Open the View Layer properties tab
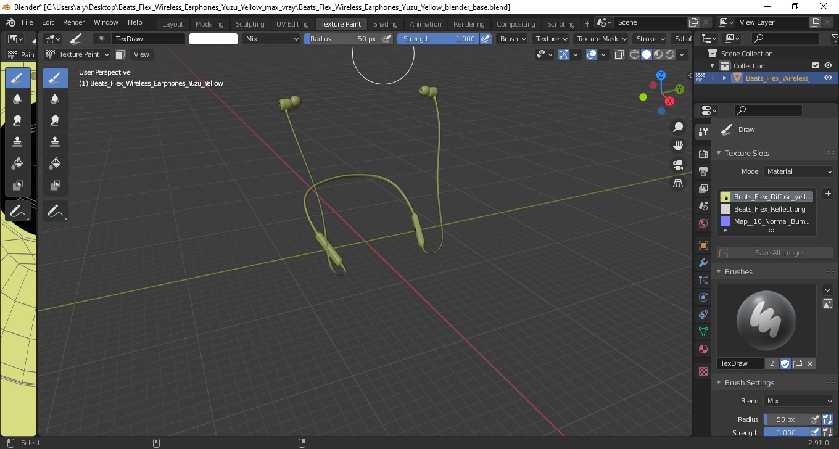Viewport: 839px width, 449px height. (x=703, y=189)
